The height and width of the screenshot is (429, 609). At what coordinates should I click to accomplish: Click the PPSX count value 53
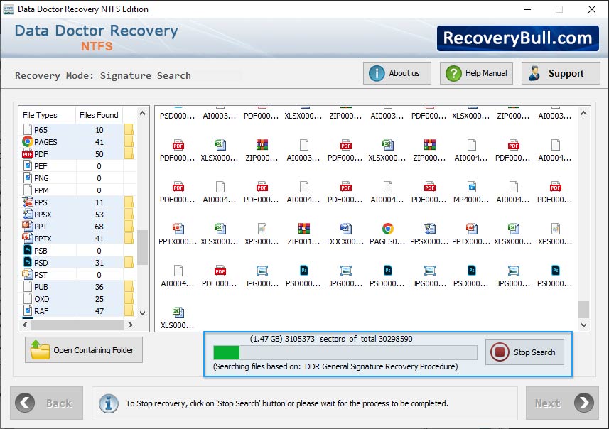(x=99, y=214)
